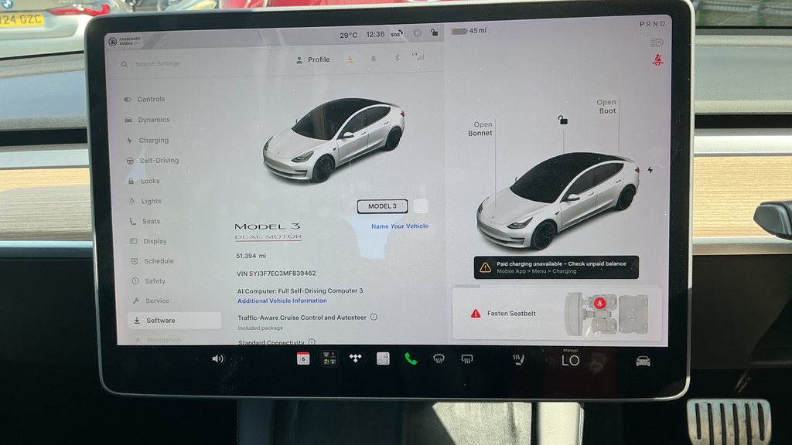The width and height of the screenshot is (792, 445).
Task: Tap the Model 3 car image in settings
Action: [x=334, y=139]
